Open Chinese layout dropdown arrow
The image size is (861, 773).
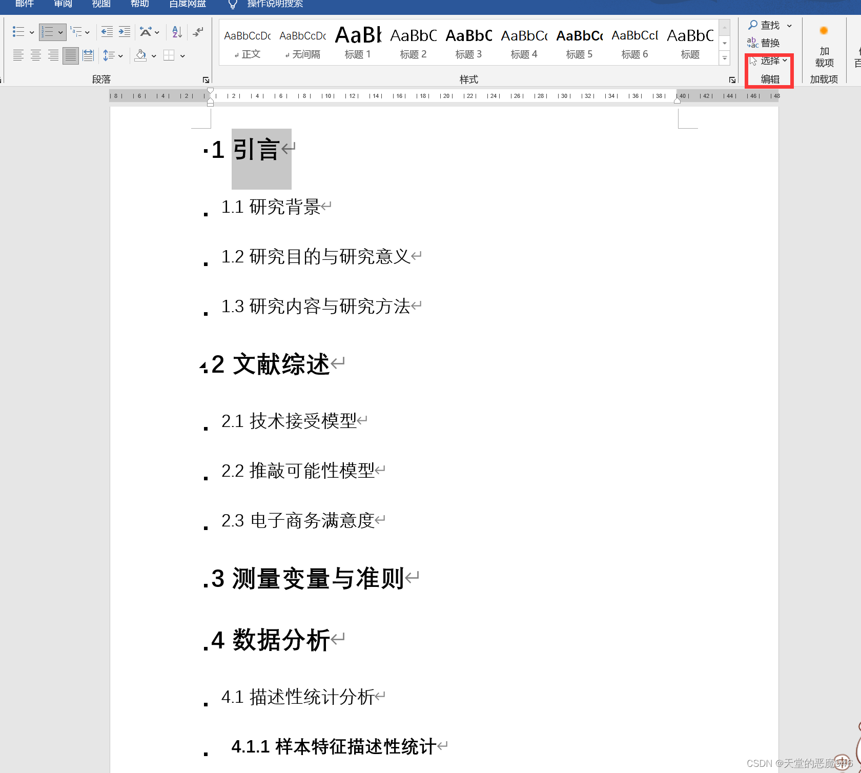(157, 32)
